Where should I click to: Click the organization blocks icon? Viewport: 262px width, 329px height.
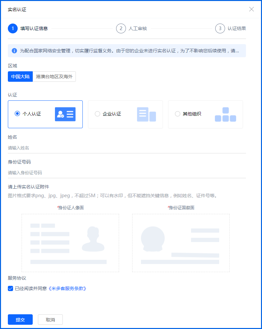(225, 114)
